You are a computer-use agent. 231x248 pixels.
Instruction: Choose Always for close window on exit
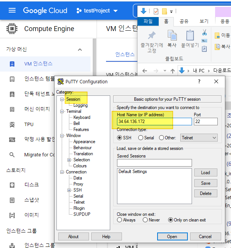tap(119, 220)
